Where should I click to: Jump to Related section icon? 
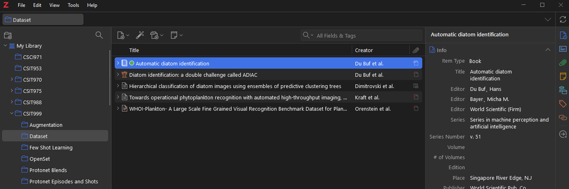click(563, 118)
